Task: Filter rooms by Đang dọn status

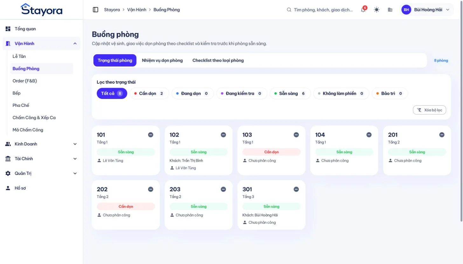Action: (192, 94)
